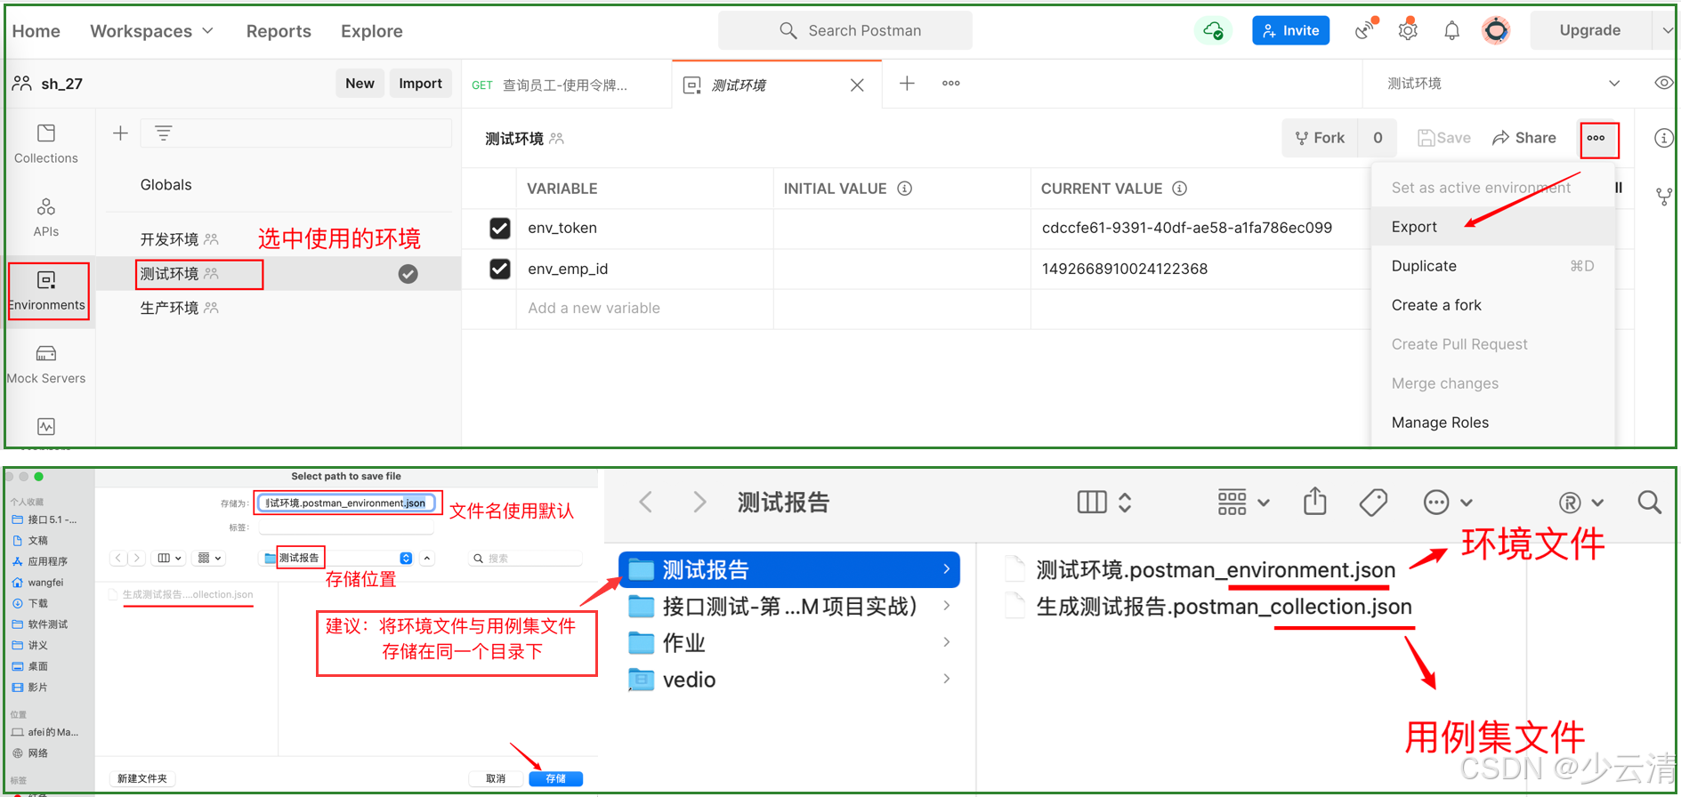Open the user avatar menu
Viewport: 1681px width, 797px height.
[1496, 30]
